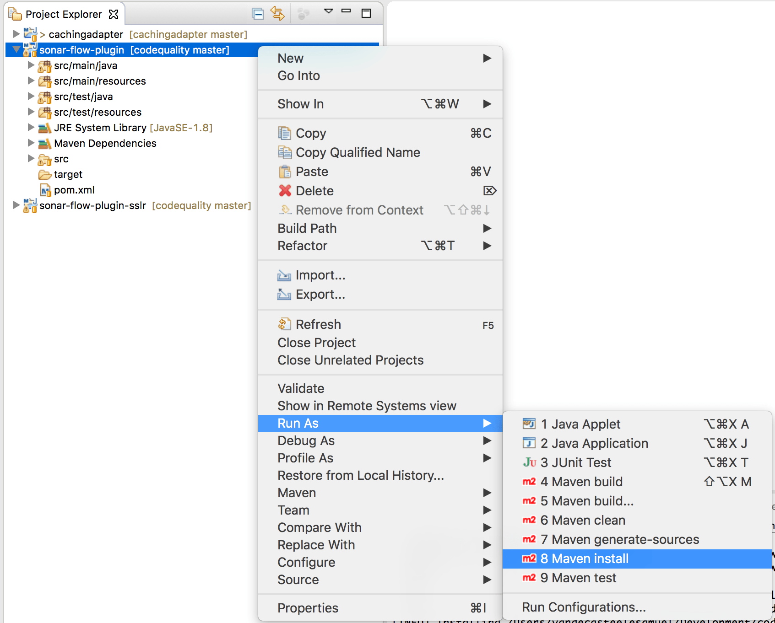Expand the src/test/java source folder
This screenshot has width=775, height=623.
[31, 97]
